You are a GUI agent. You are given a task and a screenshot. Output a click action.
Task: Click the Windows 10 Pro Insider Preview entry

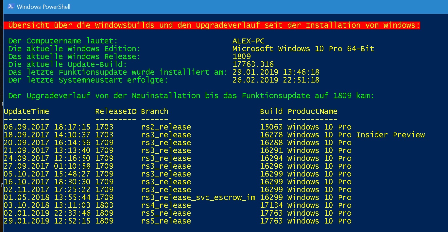tap(356, 135)
